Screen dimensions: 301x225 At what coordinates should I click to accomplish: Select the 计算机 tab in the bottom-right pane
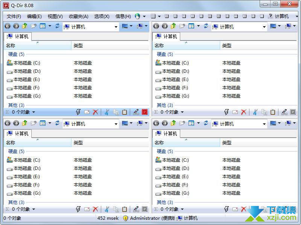click(x=166, y=133)
